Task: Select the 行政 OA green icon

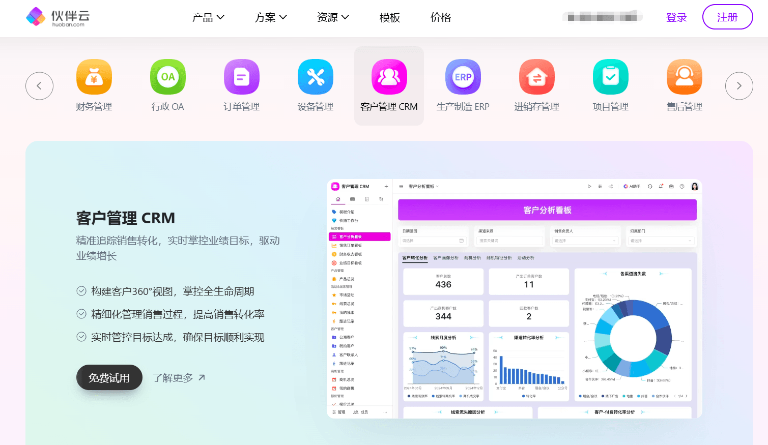Action: 168,77
